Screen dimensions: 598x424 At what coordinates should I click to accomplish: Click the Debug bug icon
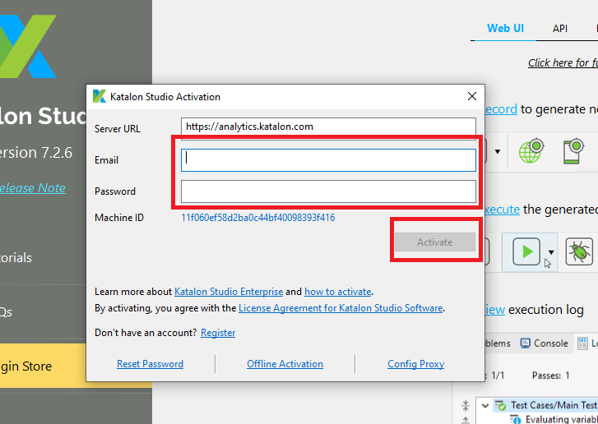(x=579, y=251)
